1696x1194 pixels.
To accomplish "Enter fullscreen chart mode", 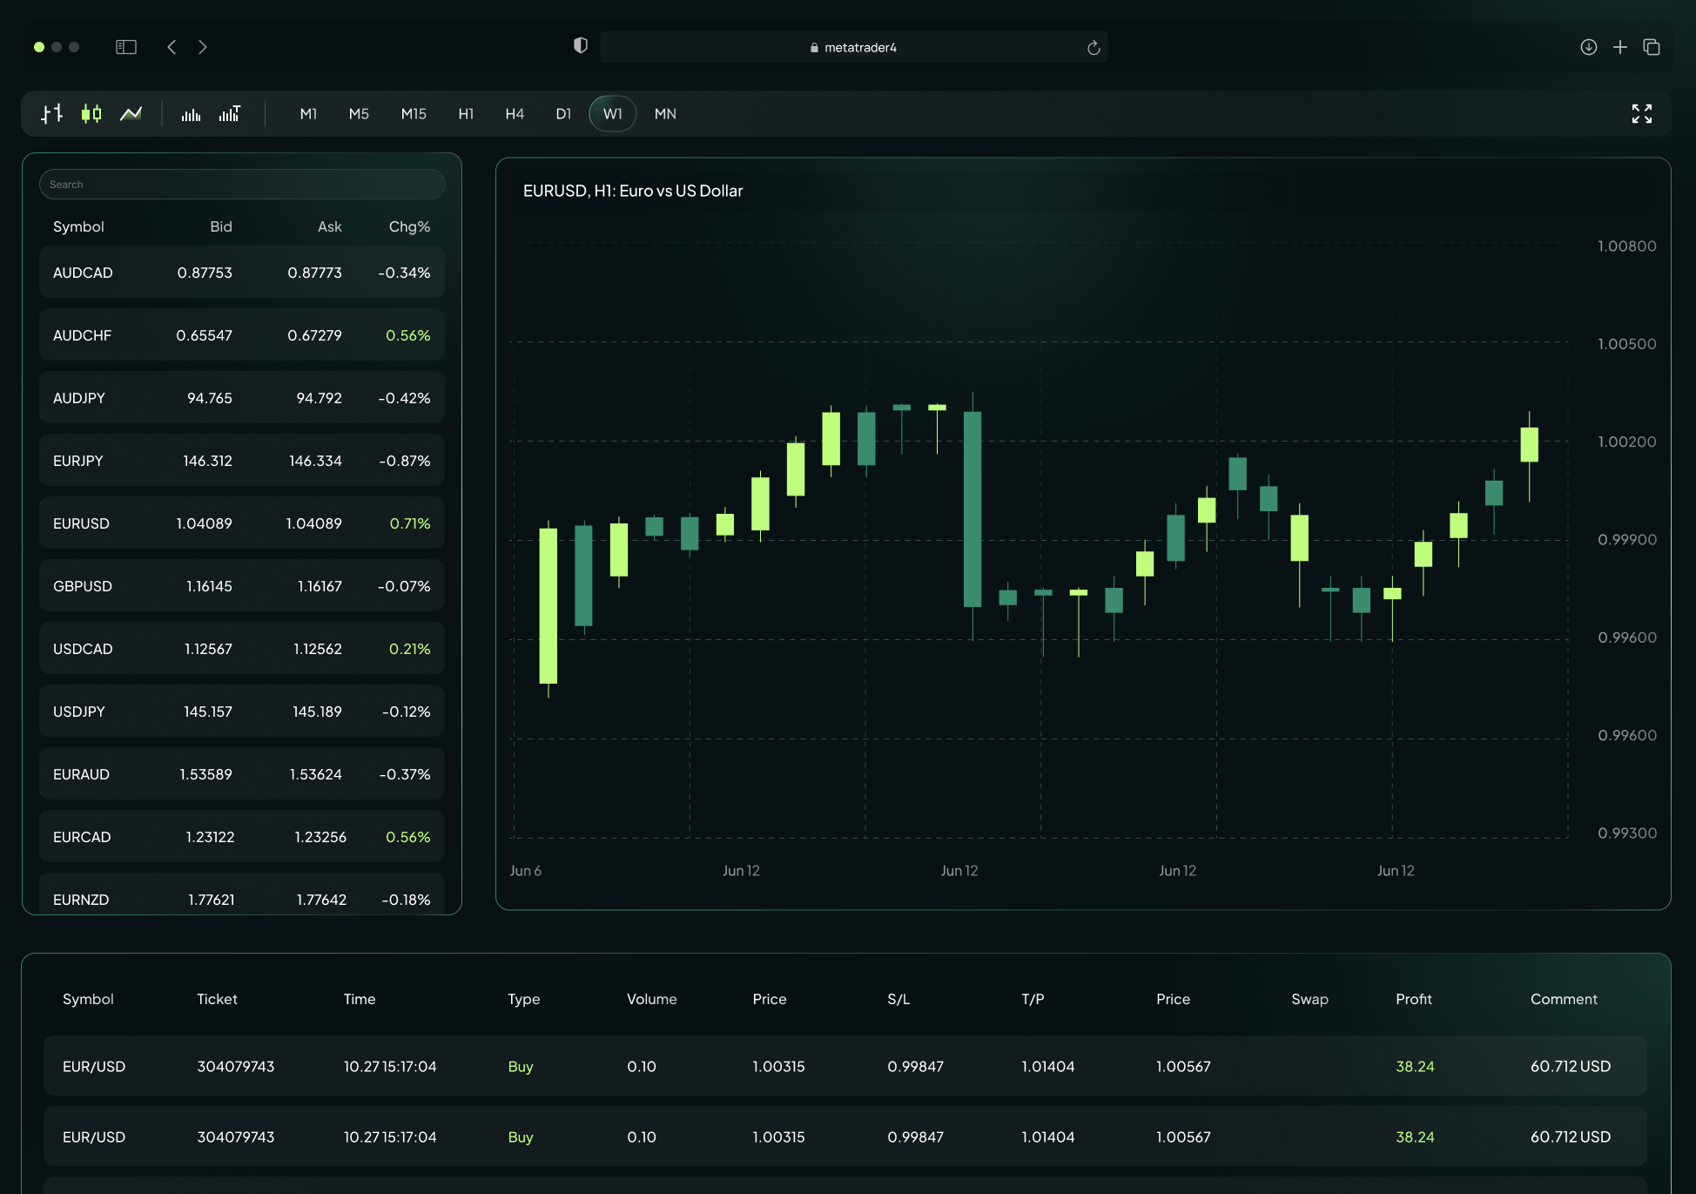I will tap(1642, 113).
